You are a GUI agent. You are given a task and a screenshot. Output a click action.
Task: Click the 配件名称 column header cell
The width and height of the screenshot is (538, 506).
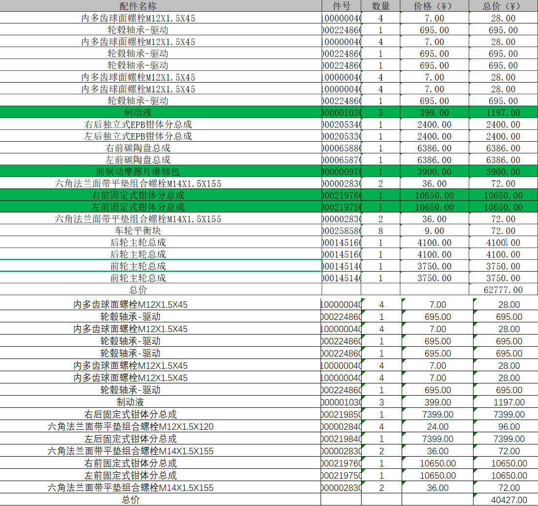point(138,6)
